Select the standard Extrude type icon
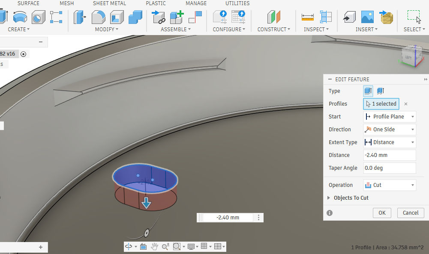 (368, 91)
